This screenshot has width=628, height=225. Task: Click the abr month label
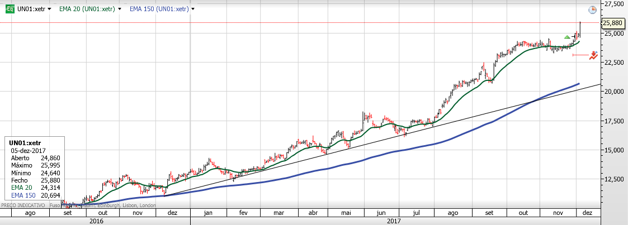(313, 213)
